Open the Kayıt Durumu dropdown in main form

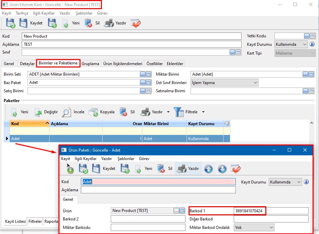tap(304, 44)
